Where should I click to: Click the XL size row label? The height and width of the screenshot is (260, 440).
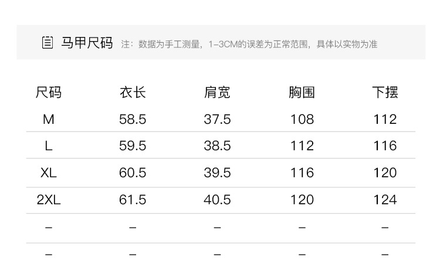click(x=49, y=173)
